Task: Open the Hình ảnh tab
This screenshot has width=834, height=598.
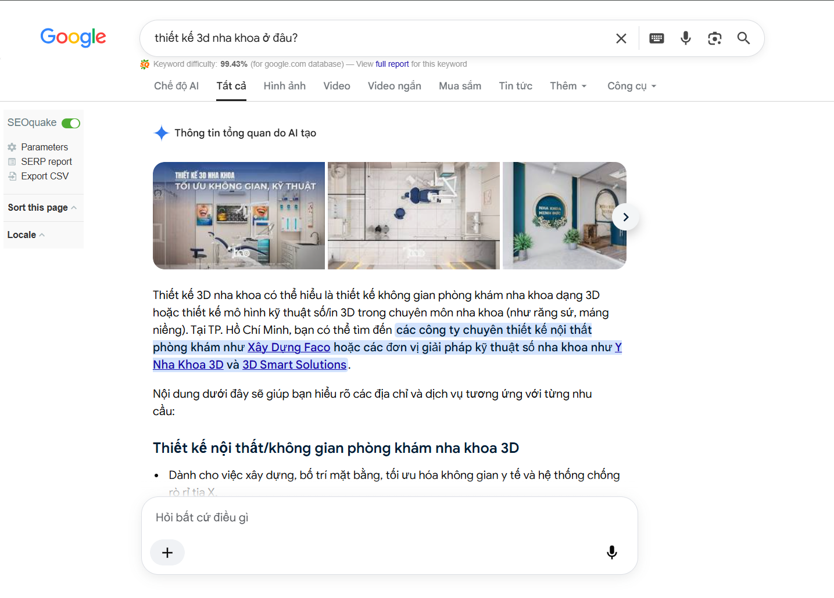Action: [285, 86]
